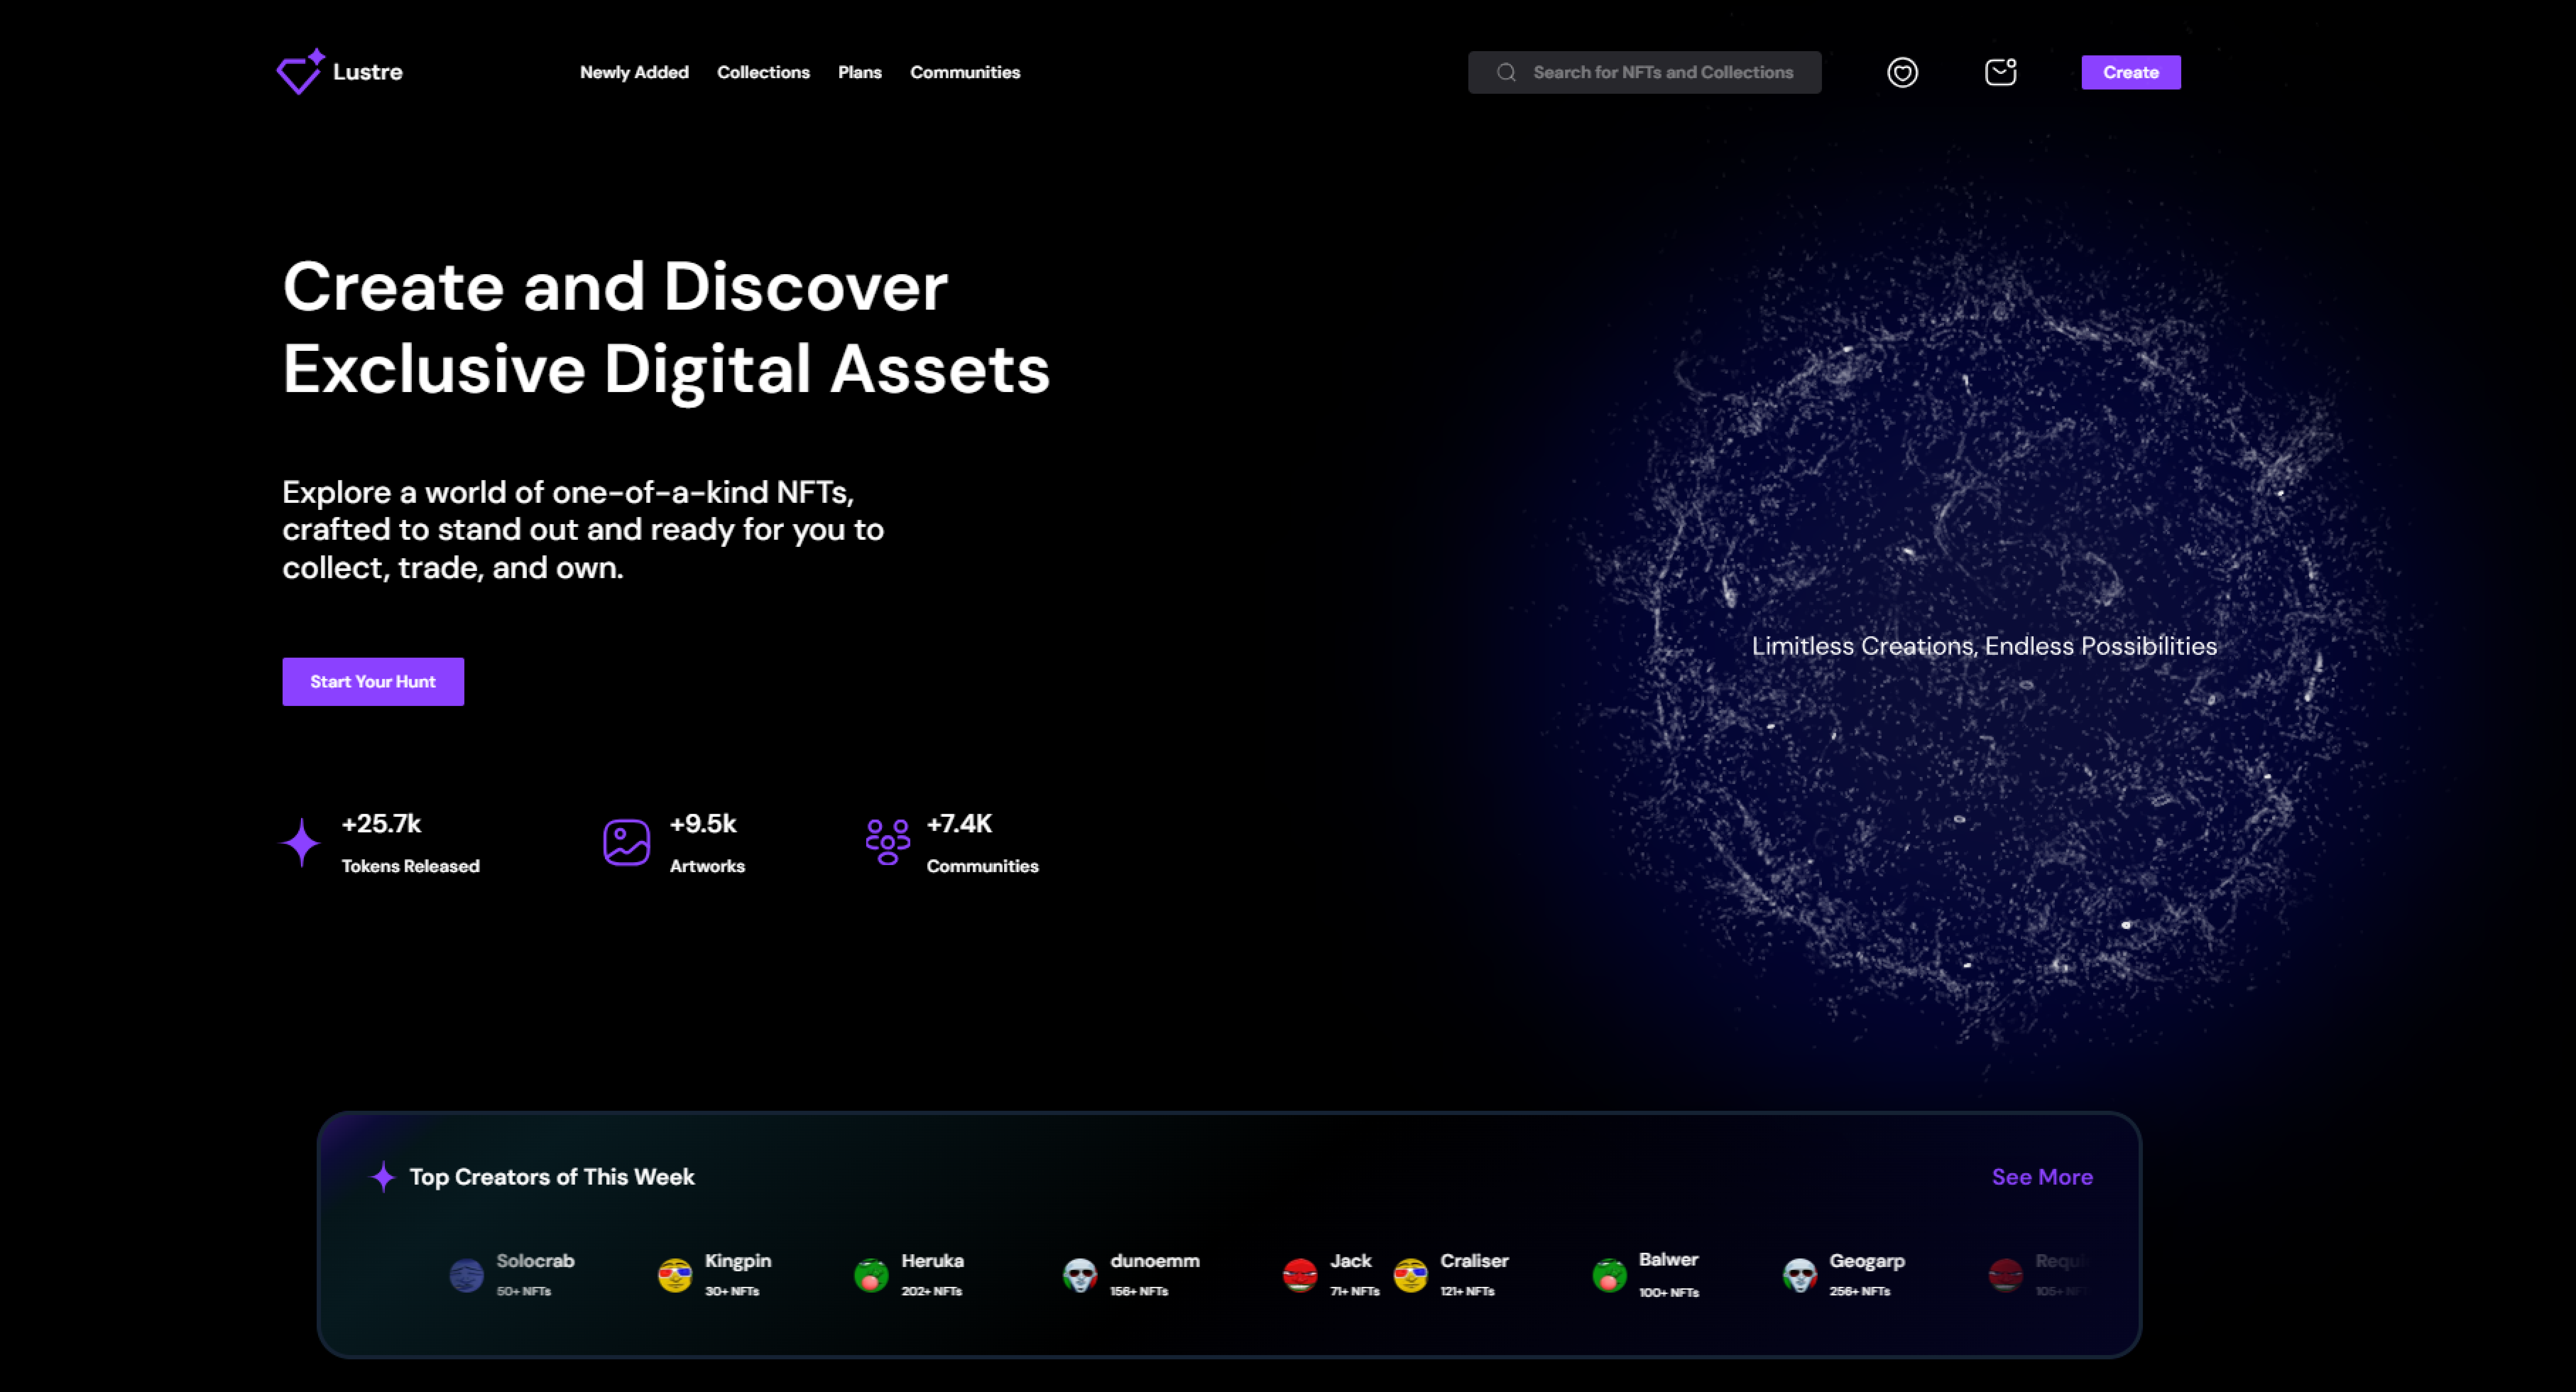Select Heruka creator avatar
The height and width of the screenshot is (1392, 2576).
(871, 1275)
